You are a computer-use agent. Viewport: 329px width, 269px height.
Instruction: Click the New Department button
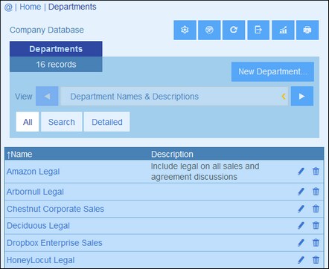[x=272, y=72]
